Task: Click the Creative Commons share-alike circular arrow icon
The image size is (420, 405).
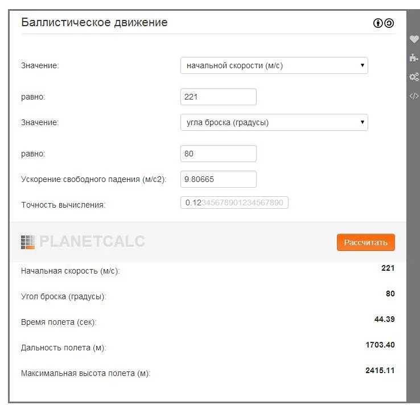Action: coord(389,23)
